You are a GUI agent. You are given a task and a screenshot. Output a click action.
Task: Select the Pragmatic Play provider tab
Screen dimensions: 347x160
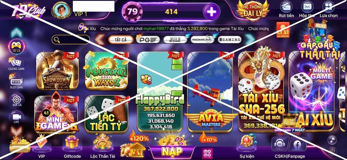[x=202, y=39]
